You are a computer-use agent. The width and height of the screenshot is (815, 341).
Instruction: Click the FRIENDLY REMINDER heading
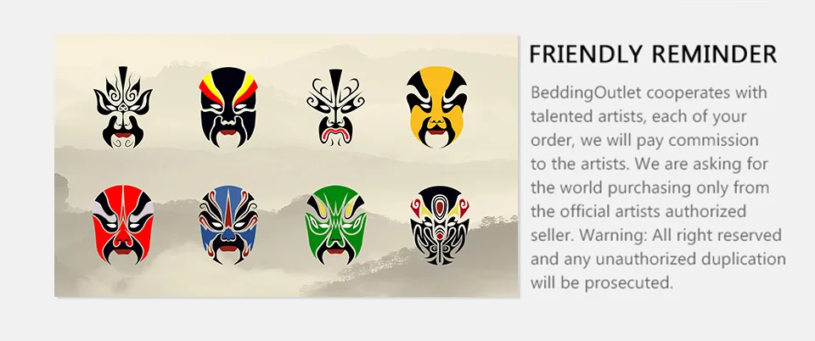(x=653, y=54)
